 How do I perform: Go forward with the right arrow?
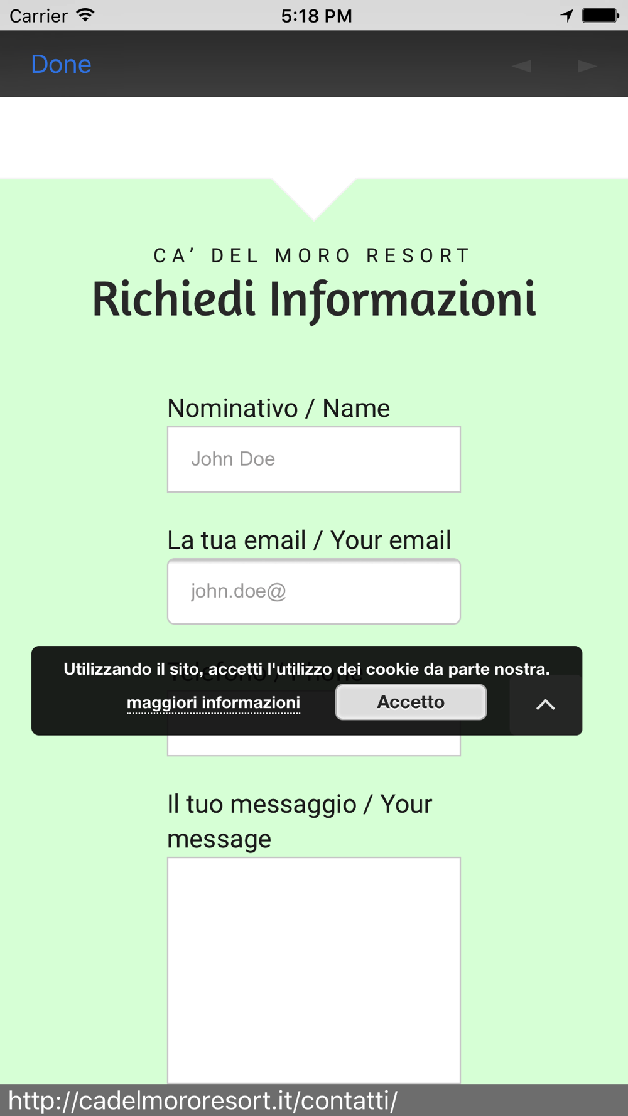587,65
